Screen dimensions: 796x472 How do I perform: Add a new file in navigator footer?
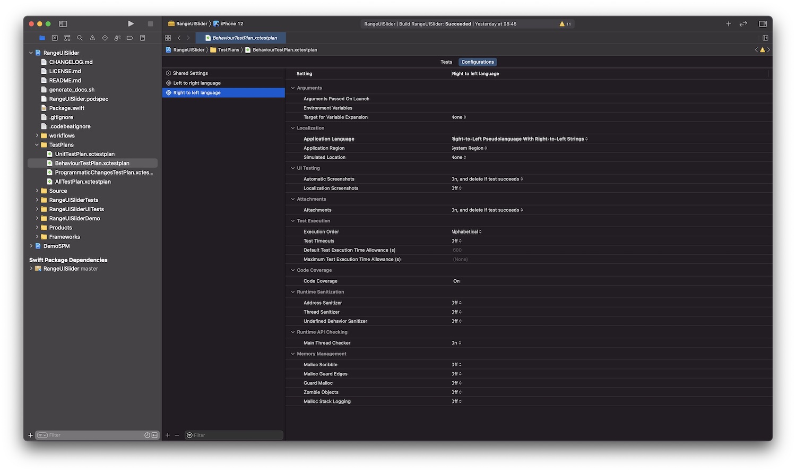(30, 435)
